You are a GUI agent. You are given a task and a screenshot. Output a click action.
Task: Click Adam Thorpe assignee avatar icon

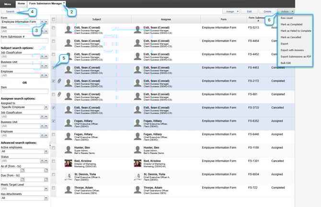[138, 190]
